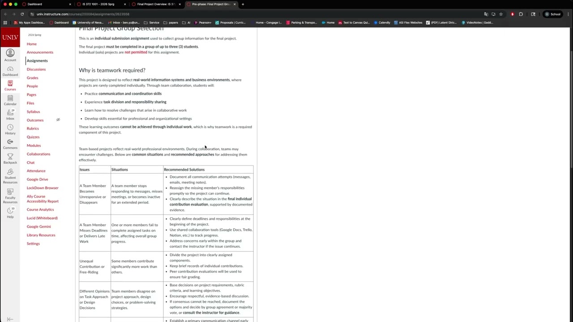Open the AI bookmarks folder
The width and height of the screenshot is (573, 322).
click(x=186, y=22)
